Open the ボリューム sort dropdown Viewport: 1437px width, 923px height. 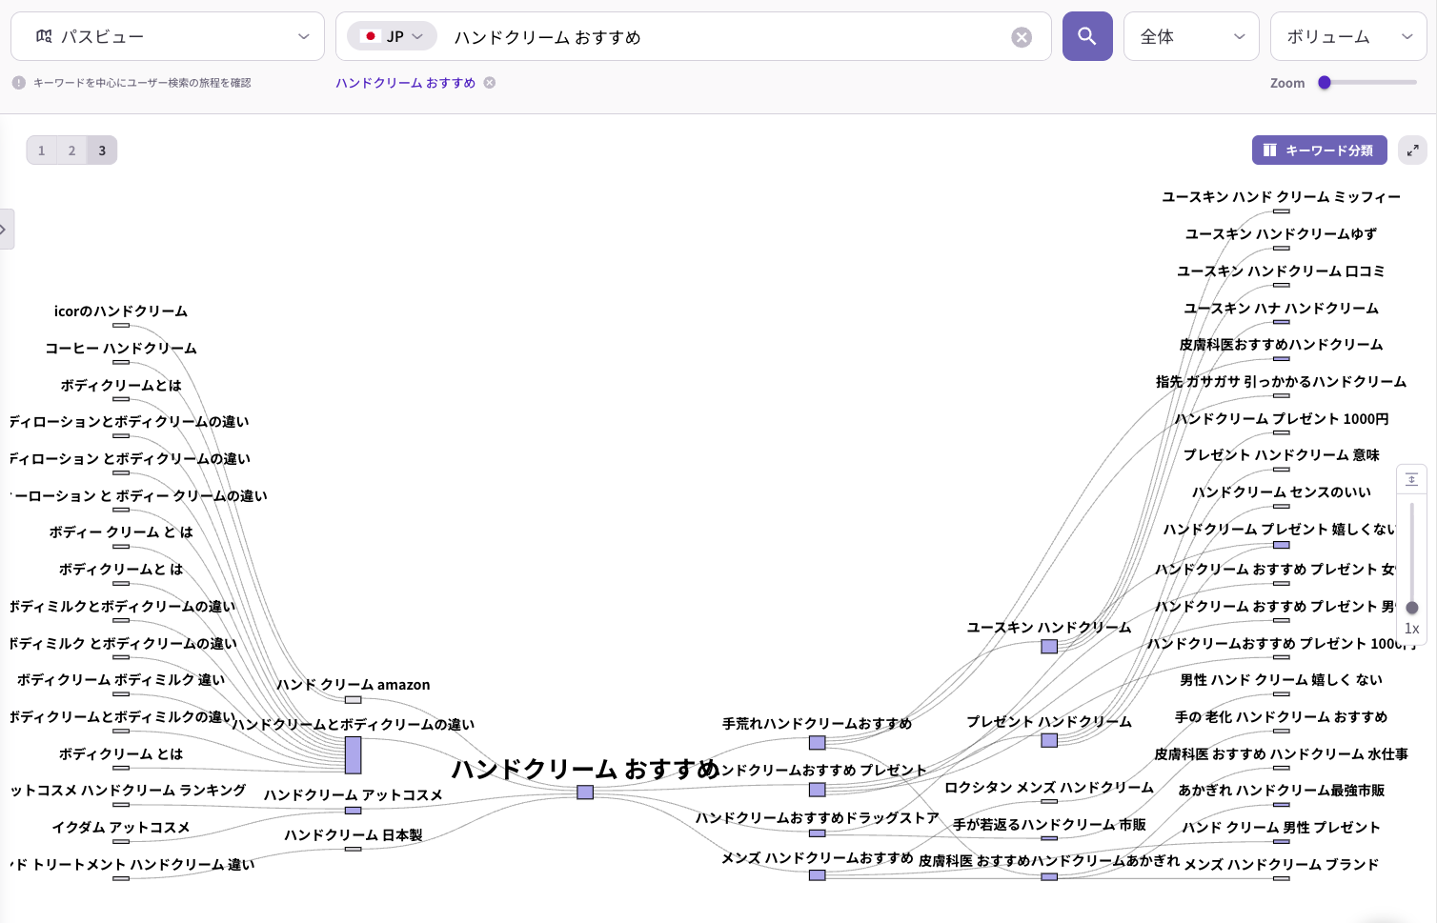click(1348, 35)
